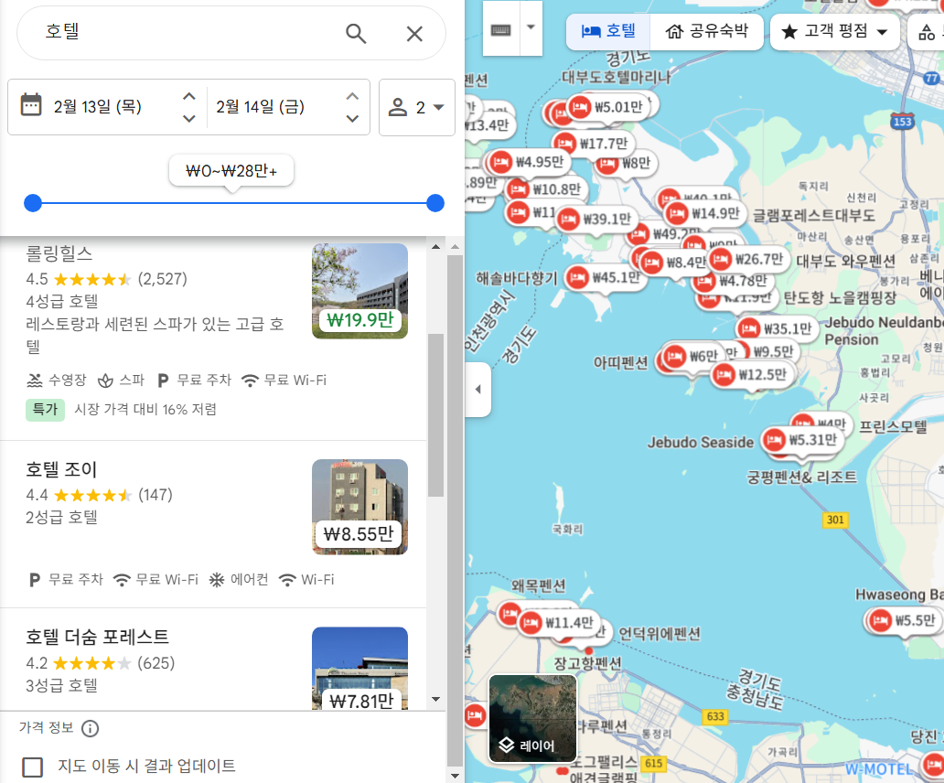Select the left price slider handle
This screenshot has width=944, height=783.
33,203
